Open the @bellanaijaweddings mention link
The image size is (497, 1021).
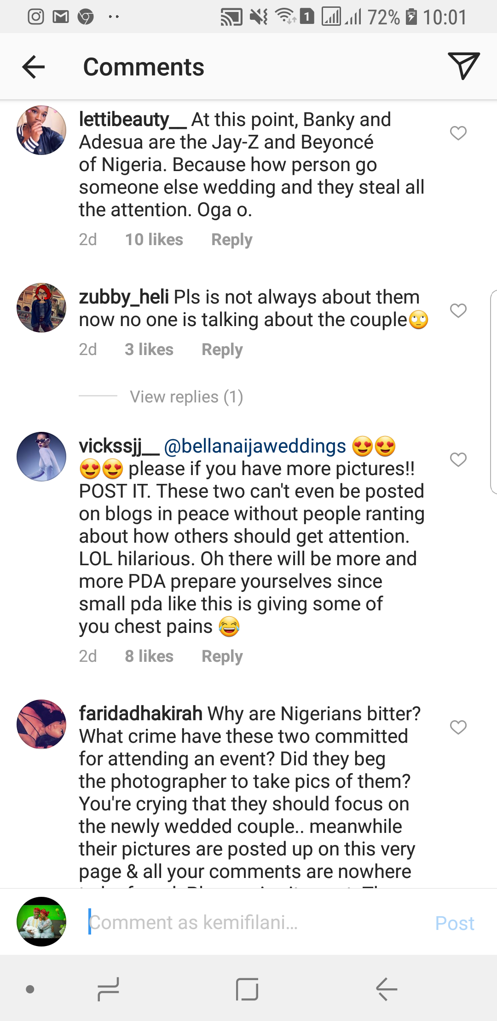pyautogui.click(x=254, y=446)
